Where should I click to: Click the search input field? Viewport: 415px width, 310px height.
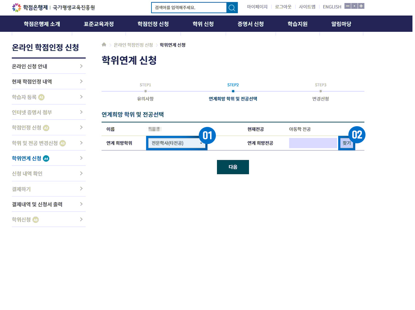tap(189, 8)
